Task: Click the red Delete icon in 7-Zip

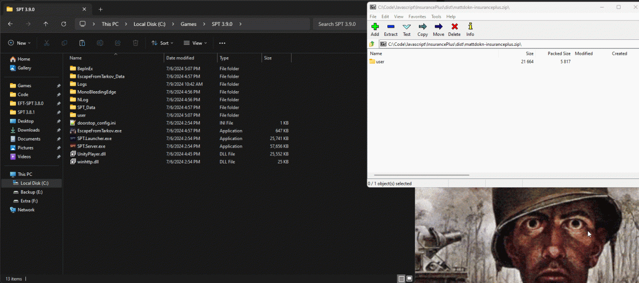Action: [x=454, y=29]
